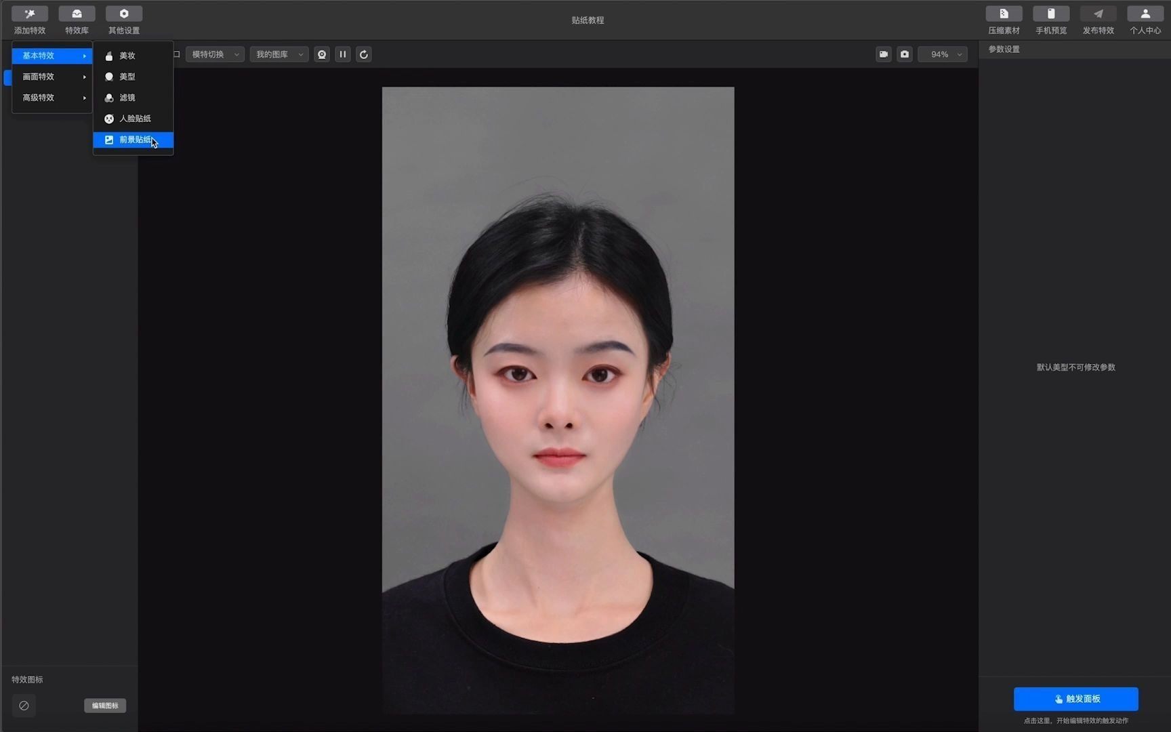Restart preview with the refresh icon
The width and height of the screenshot is (1171, 732).
click(x=364, y=54)
